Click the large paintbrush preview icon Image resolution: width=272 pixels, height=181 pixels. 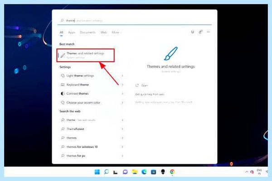point(171,53)
